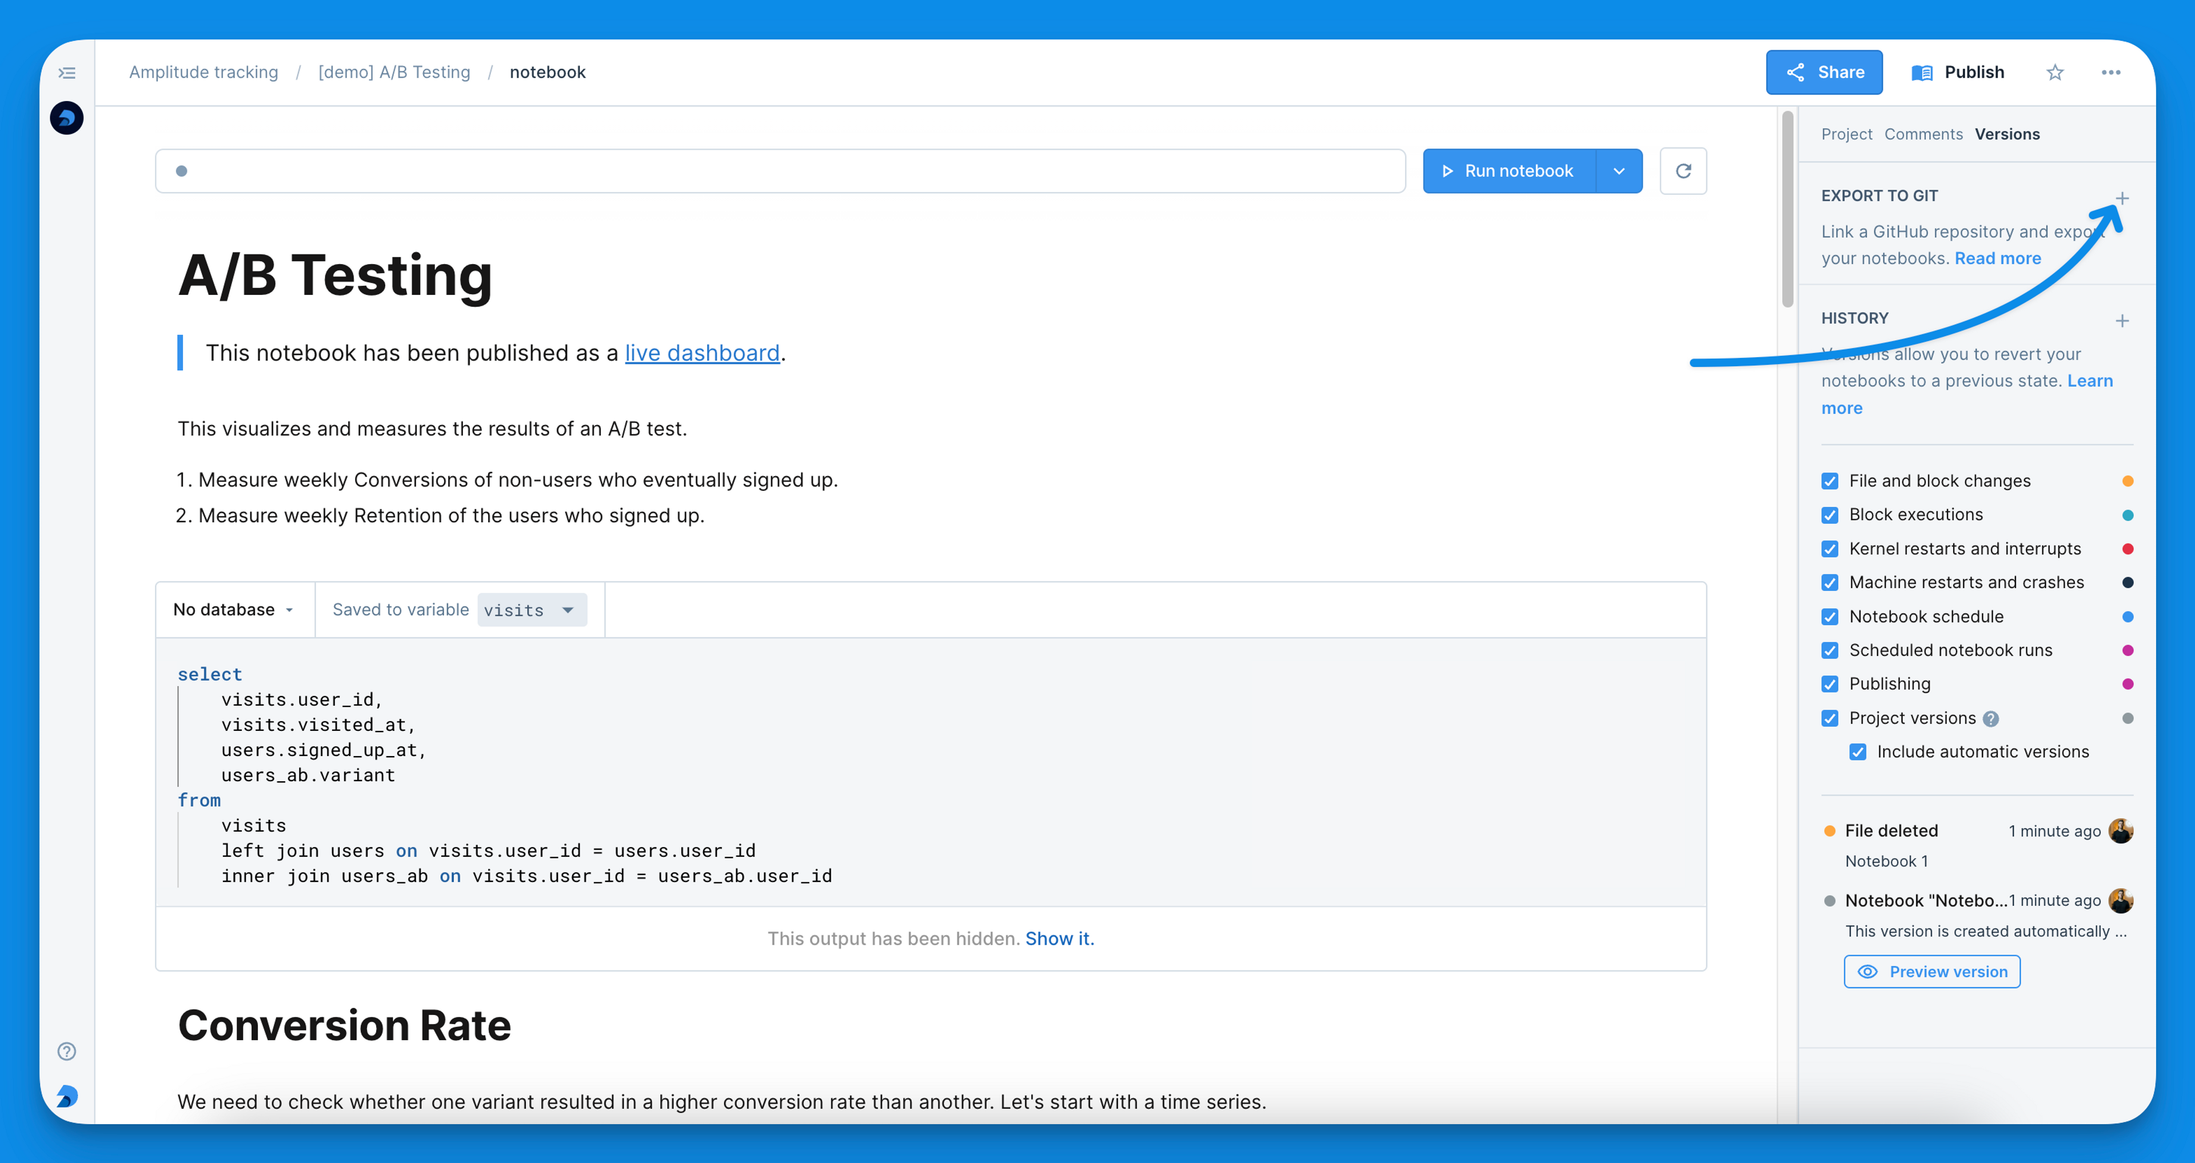Toggle the sidebar menu icon
Viewport: 2195px width, 1163px height.
[x=67, y=73]
